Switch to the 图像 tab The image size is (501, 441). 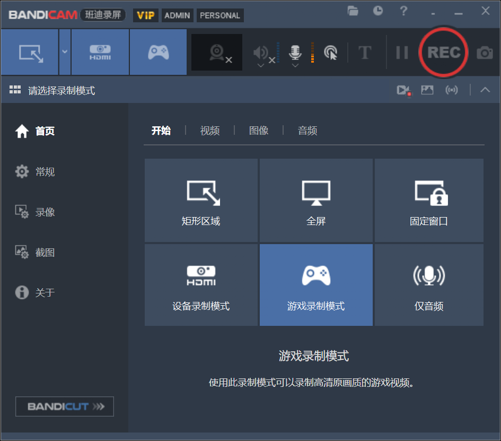point(259,131)
